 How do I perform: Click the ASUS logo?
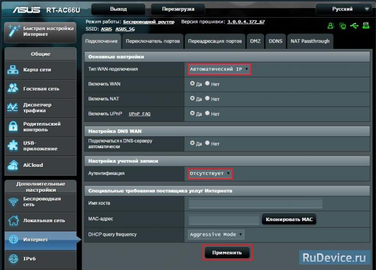click(x=27, y=10)
